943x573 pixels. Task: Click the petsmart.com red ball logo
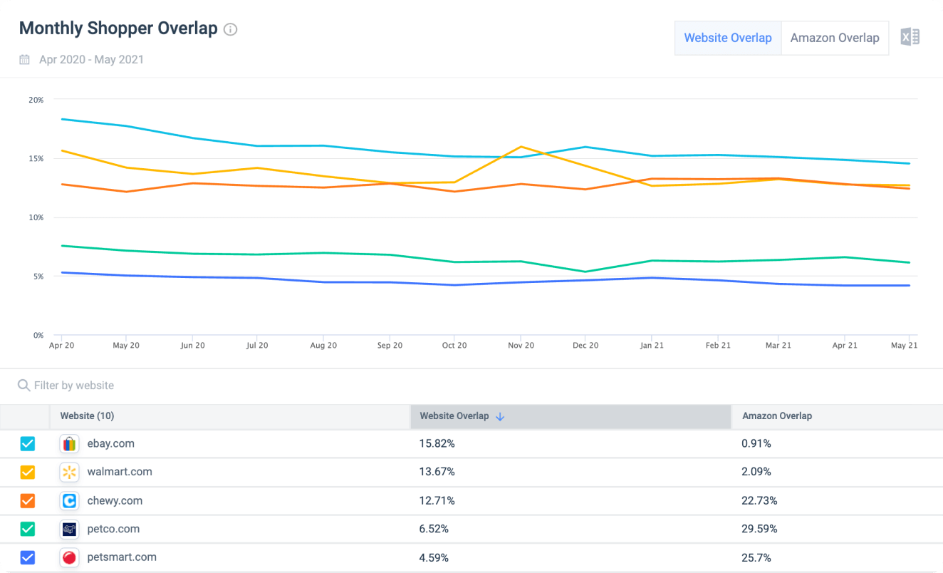[x=69, y=558]
